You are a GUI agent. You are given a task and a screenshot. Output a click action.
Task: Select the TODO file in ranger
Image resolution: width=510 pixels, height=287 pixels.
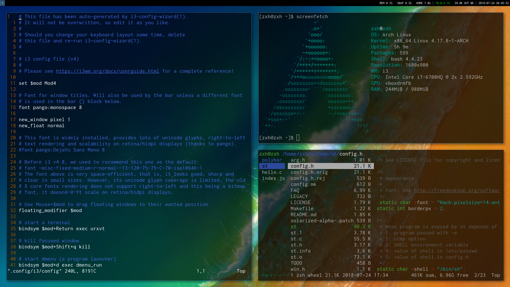pyautogui.click(x=331, y=263)
